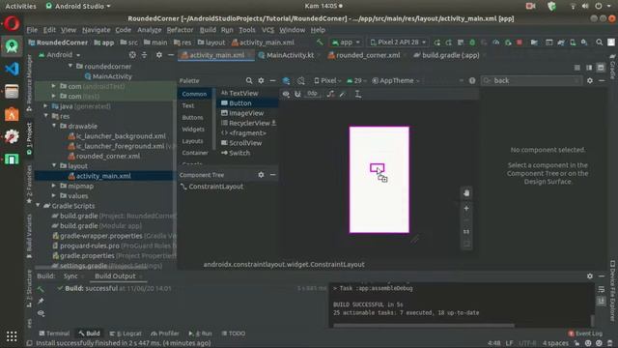The height and width of the screenshot is (348, 618).
Task: Open Search Everywhere magnifier in main toolbar
Action: pyautogui.click(x=599, y=43)
